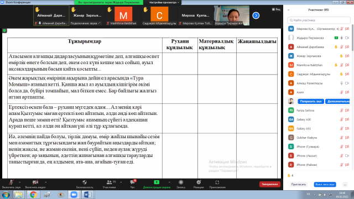This screenshot has height=199, width=354.
Task: Open more options ellipsis in participants panel
Action: (345, 185)
